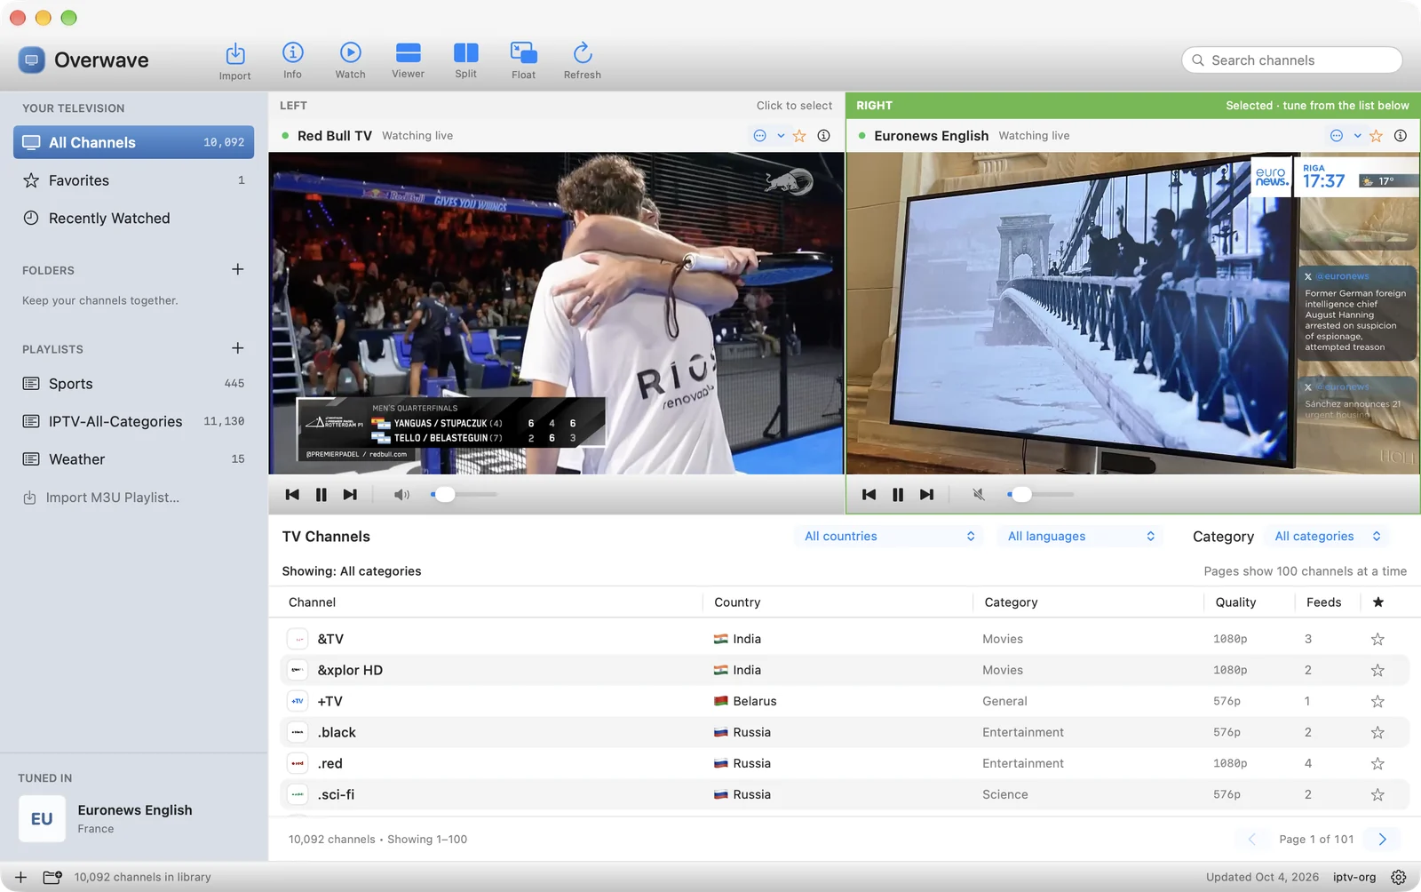
Task: Star the .black channel as favorite
Action: 1377,732
